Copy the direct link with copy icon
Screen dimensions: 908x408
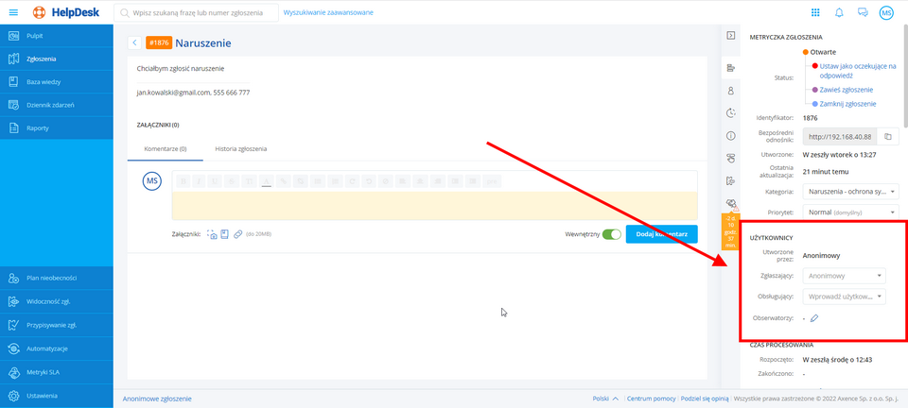[x=888, y=137]
